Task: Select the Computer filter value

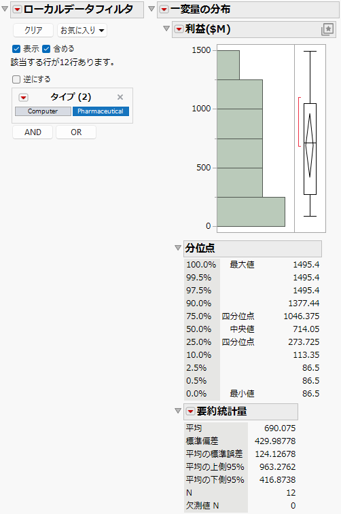Action: click(x=43, y=111)
